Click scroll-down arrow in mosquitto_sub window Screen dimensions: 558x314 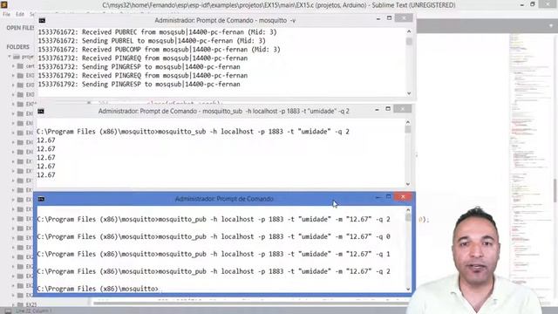(408, 184)
